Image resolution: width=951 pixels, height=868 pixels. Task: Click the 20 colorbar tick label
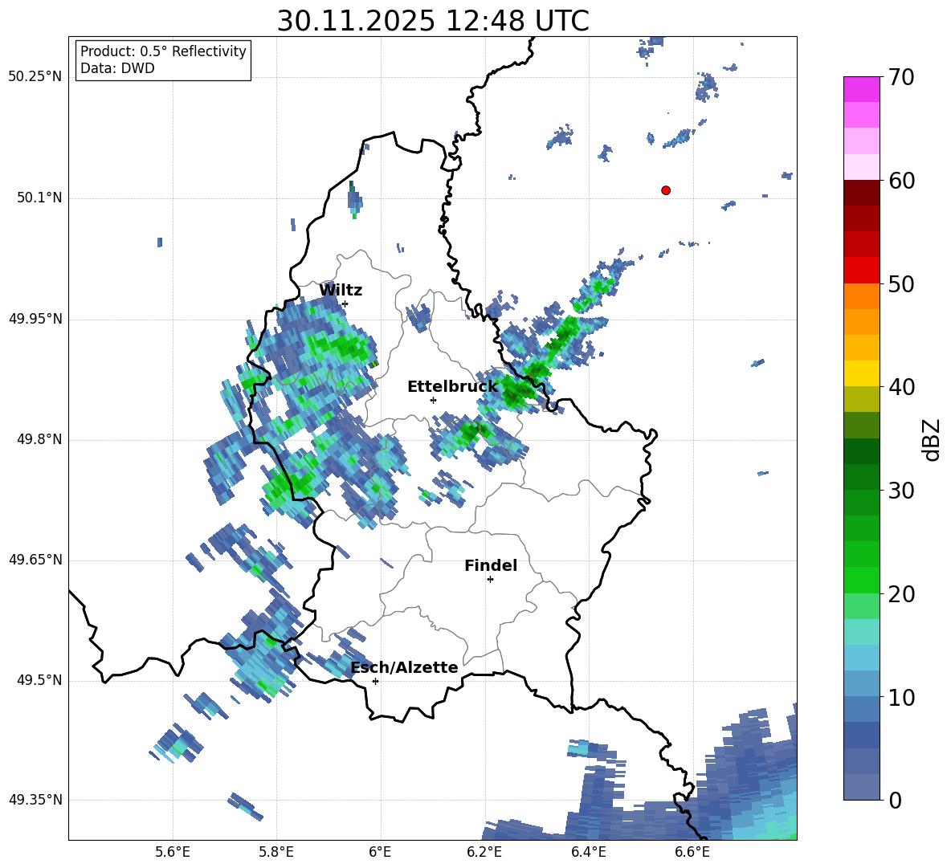(901, 594)
